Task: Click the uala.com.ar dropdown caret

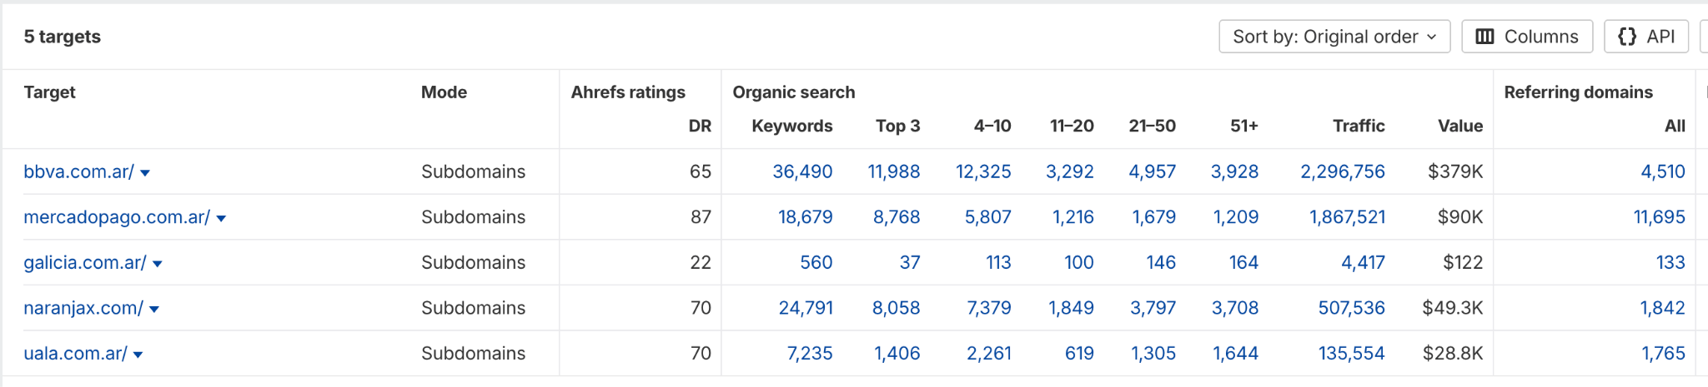Action: pos(138,355)
